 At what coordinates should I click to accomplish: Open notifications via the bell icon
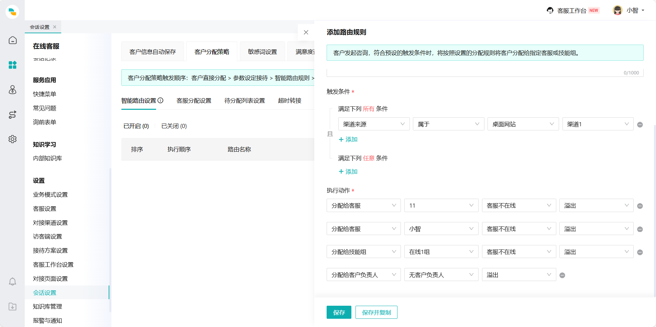click(x=12, y=281)
